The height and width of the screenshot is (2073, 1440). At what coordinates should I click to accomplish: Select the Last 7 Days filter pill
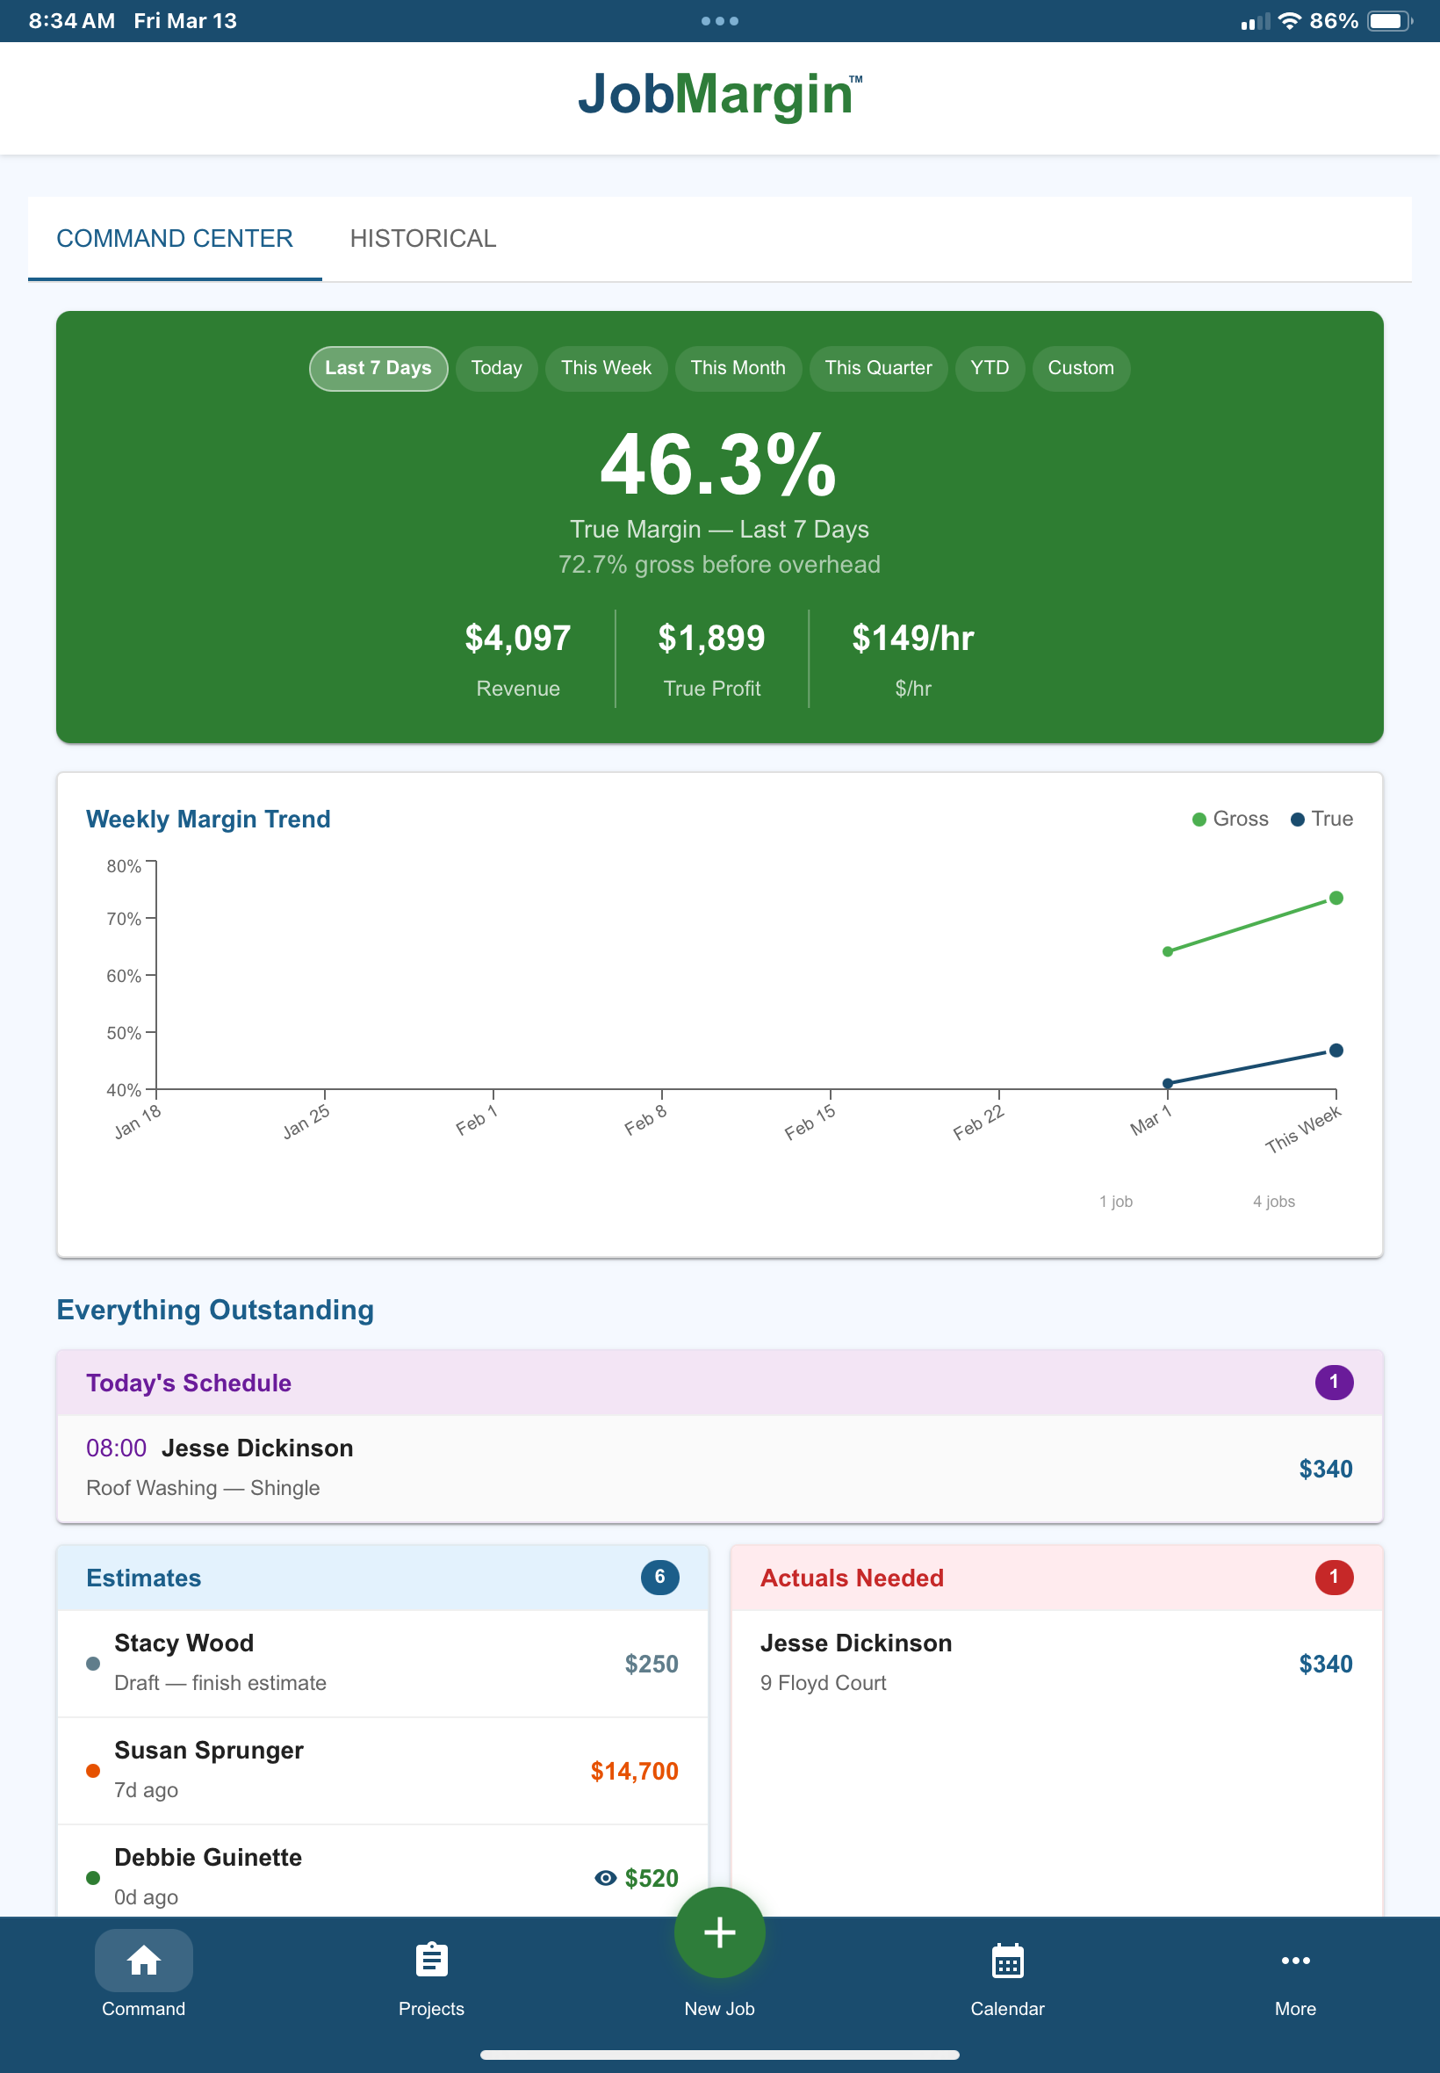click(378, 368)
